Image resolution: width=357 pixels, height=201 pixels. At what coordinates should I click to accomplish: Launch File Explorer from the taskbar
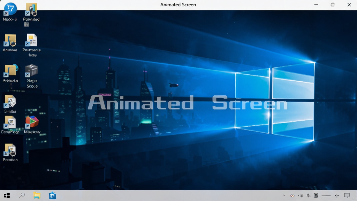point(37,195)
